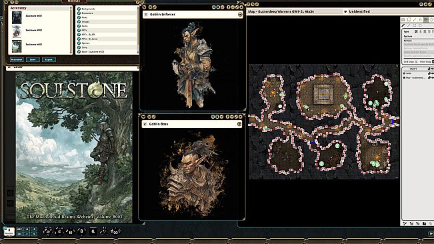This screenshot has width=434, height=244.
Task: Roll the d6 die
Action: tap(93, 231)
